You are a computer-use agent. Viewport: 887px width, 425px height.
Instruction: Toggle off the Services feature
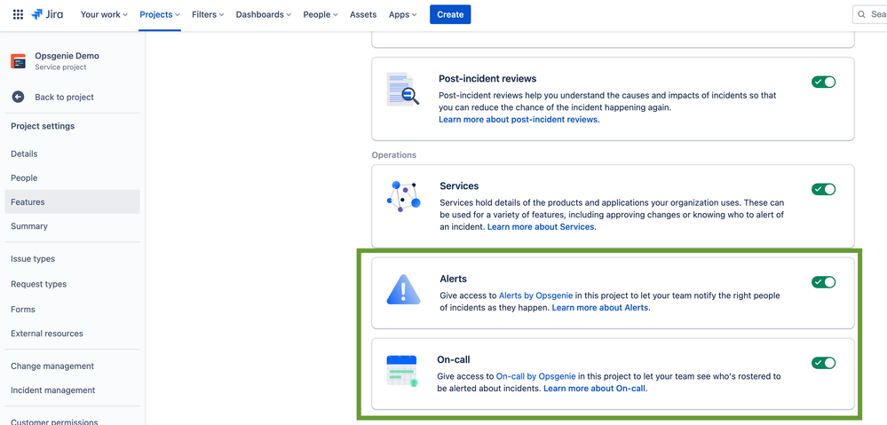click(x=823, y=189)
